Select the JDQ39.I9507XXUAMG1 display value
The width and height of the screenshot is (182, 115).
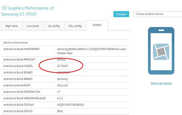71,105
